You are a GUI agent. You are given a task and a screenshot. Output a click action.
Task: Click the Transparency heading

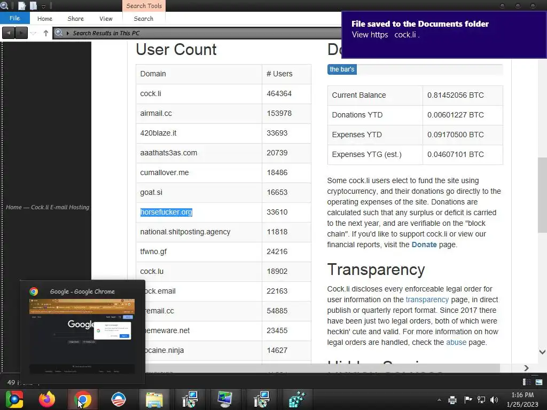pyautogui.click(x=376, y=270)
